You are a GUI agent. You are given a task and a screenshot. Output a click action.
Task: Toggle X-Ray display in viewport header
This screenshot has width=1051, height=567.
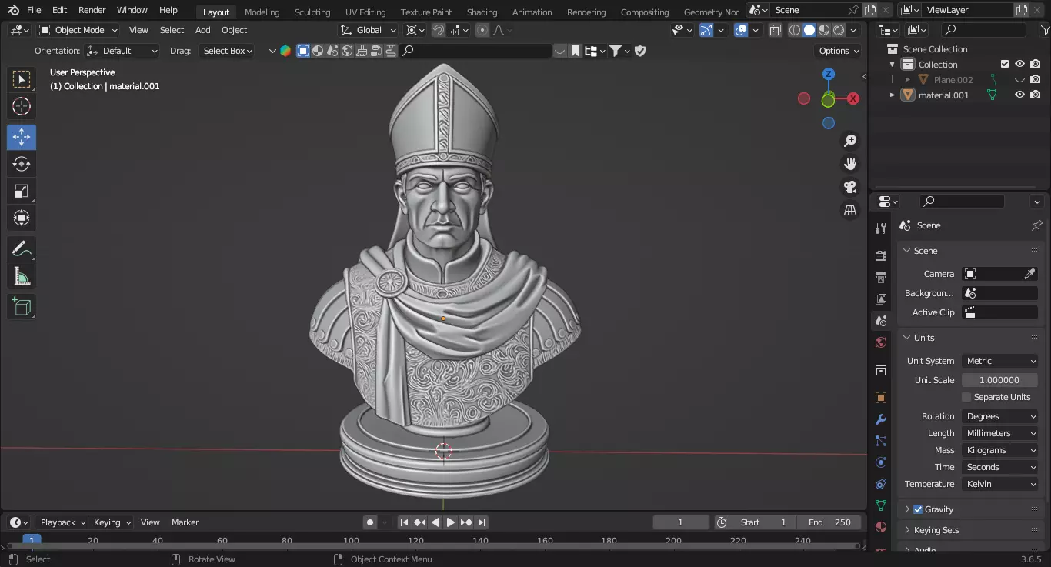click(x=775, y=30)
